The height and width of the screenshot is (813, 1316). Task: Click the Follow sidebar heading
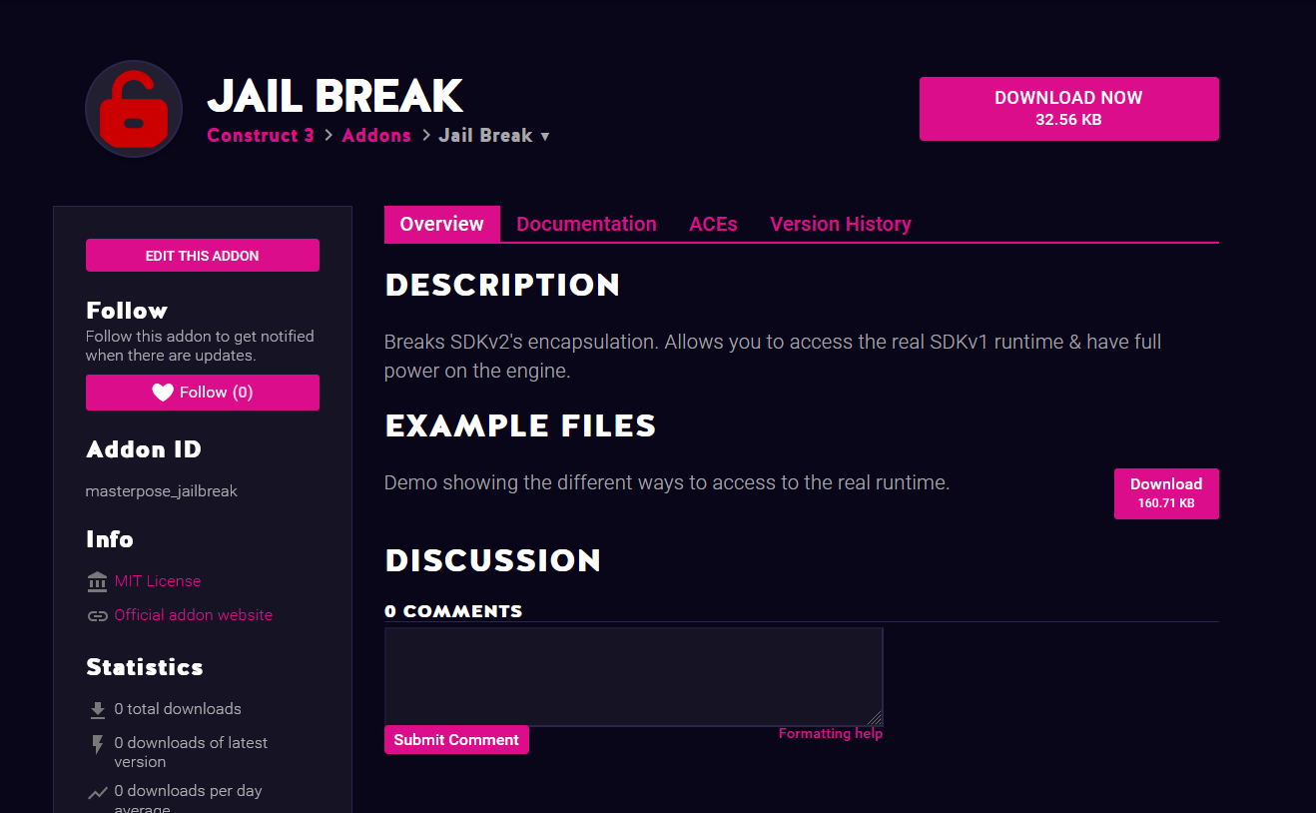(x=127, y=311)
